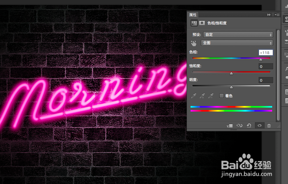Collapse the Properties panel with double arrows

[x=269, y=14]
